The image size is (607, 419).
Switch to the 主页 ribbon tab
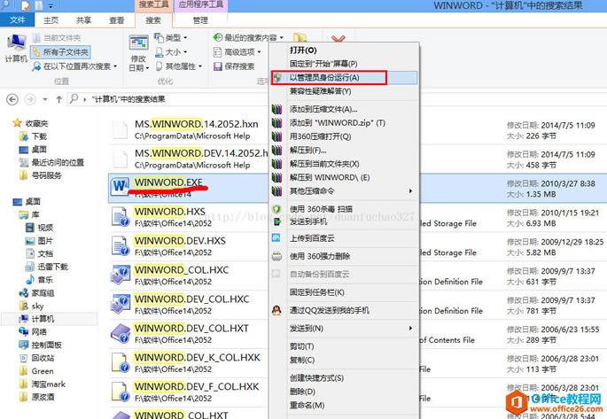pos(51,20)
